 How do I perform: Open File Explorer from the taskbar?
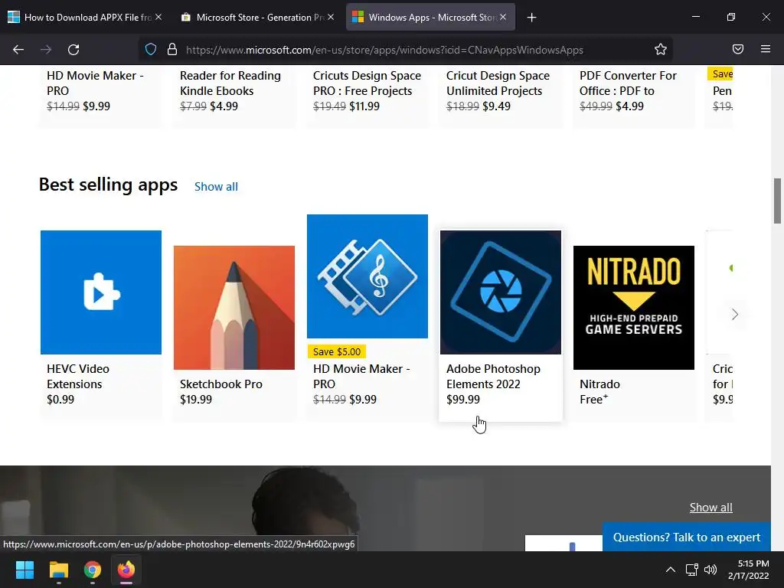tap(58, 570)
